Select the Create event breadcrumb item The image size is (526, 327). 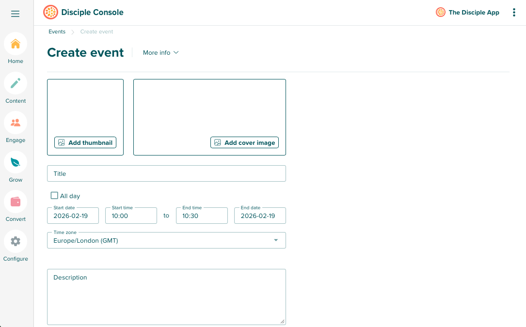96,31
